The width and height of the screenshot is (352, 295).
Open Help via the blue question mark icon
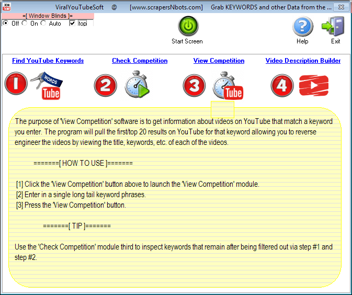[303, 27]
